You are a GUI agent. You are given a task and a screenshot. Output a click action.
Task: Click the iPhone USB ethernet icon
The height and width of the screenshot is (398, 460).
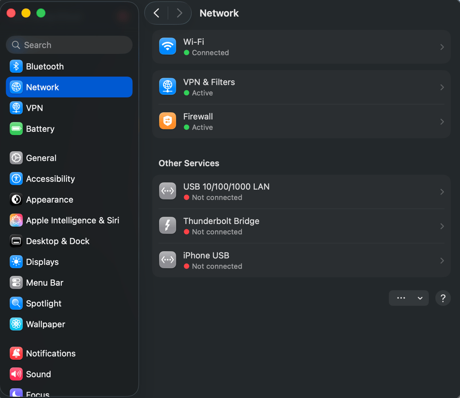[x=168, y=260]
